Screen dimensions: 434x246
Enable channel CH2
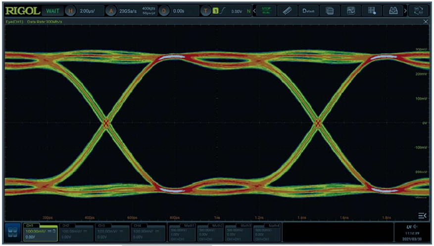(x=73, y=231)
